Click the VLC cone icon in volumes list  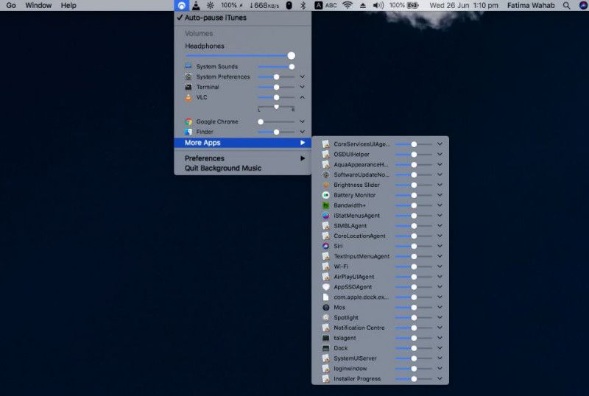[188, 97]
